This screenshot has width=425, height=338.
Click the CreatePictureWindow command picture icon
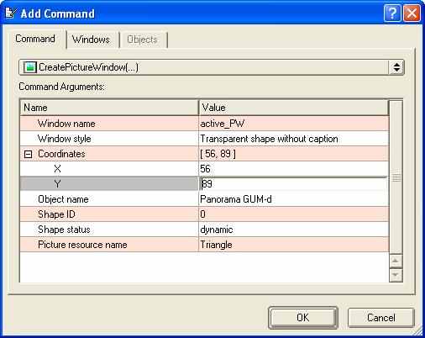pyautogui.click(x=30, y=67)
